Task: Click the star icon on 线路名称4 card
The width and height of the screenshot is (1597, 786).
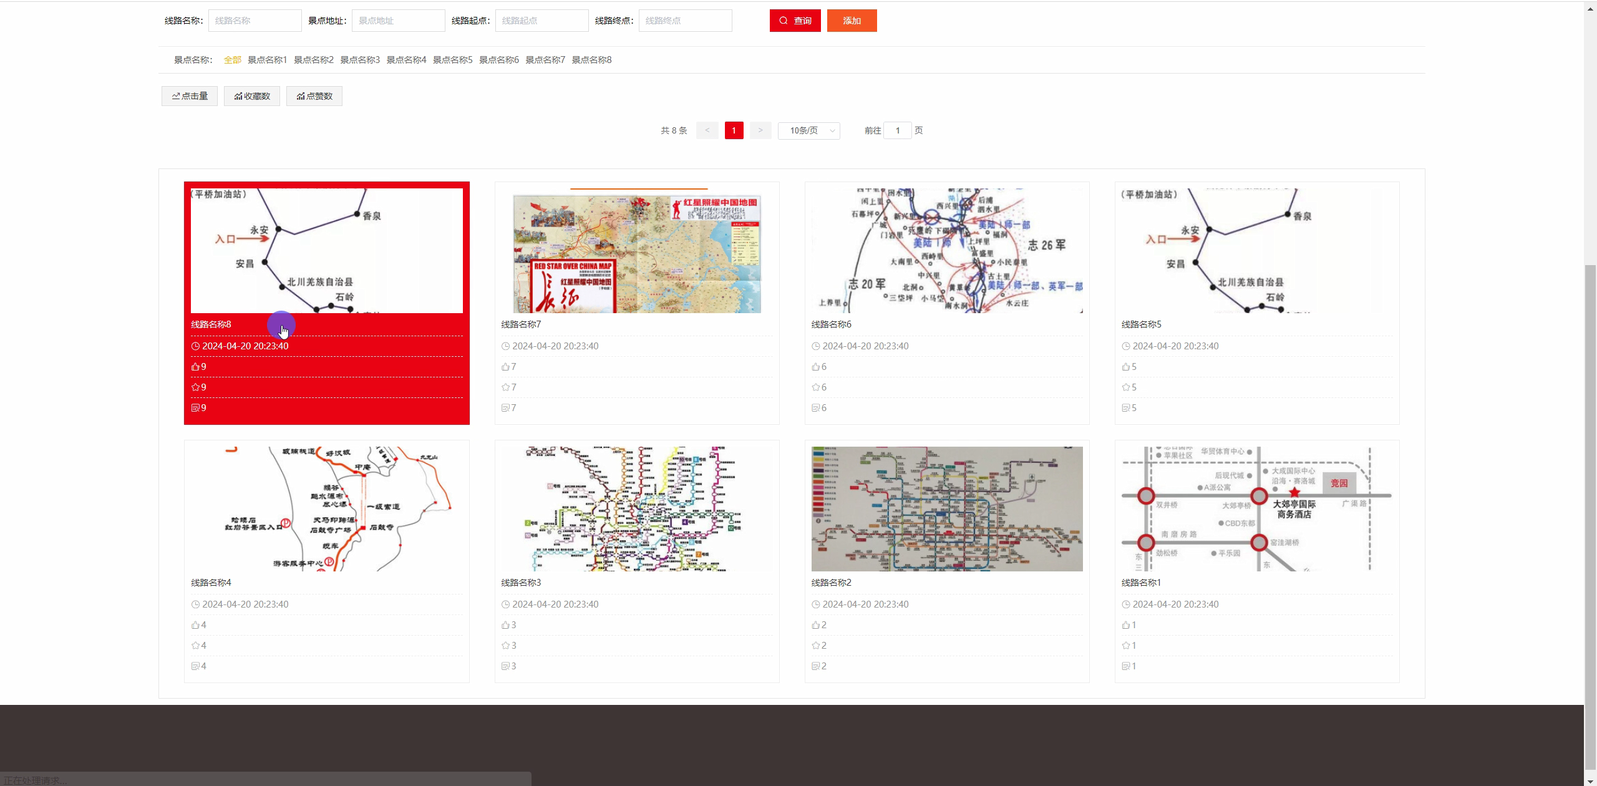Action: (x=194, y=645)
